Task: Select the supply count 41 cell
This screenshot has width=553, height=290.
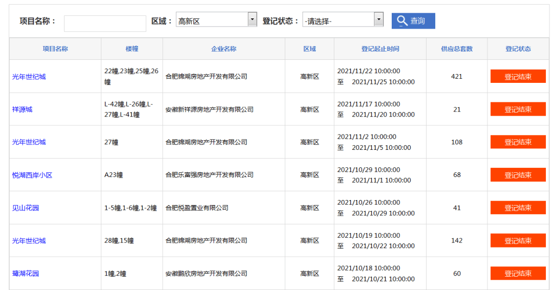Action: tap(457, 208)
